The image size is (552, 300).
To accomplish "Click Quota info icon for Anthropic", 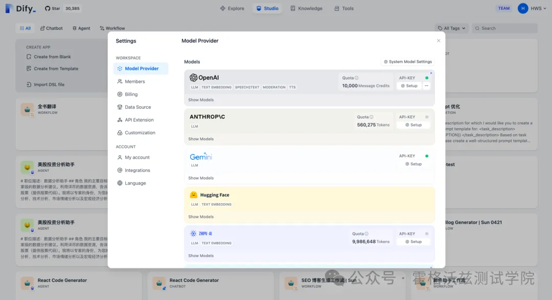I will pyautogui.click(x=372, y=117).
